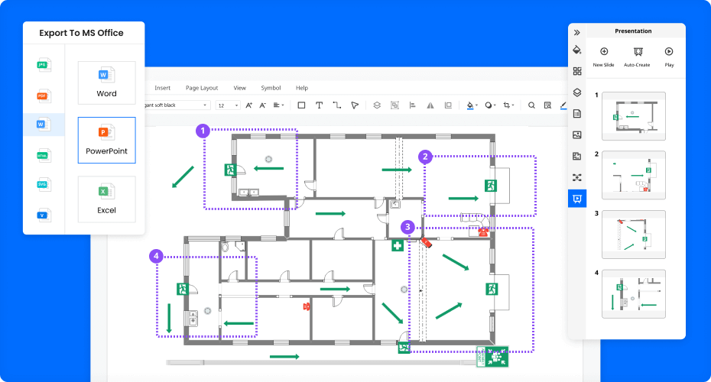The height and width of the screenshot is (382, 711).
Task: Open the Layers panel from right sidebar
Action: 577,92
